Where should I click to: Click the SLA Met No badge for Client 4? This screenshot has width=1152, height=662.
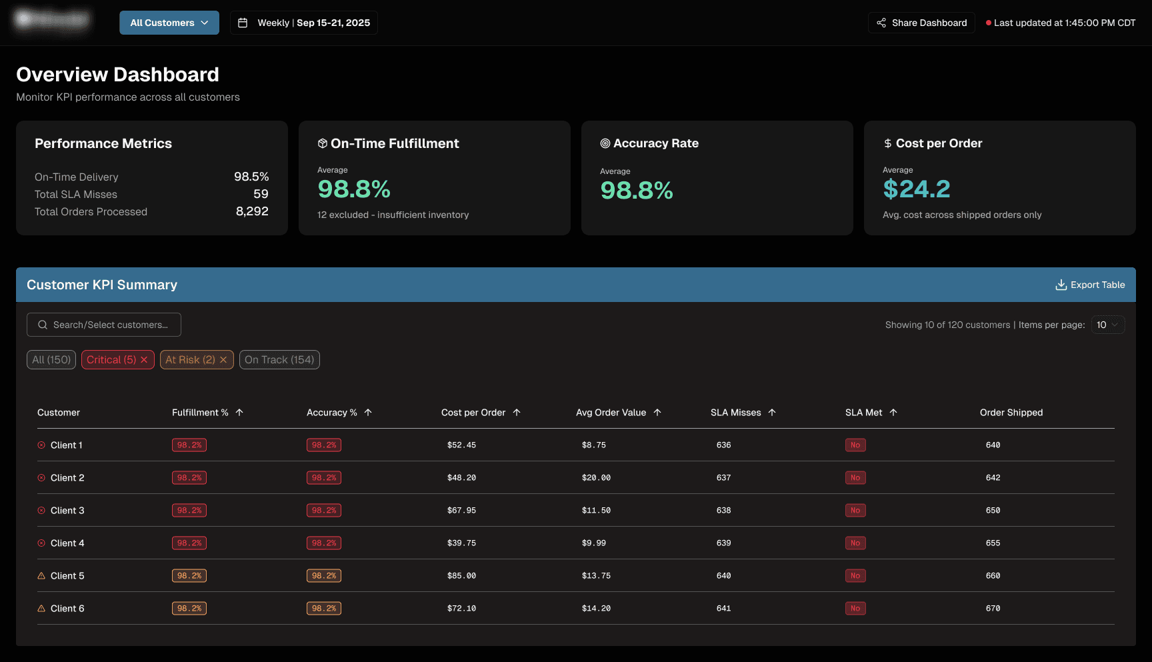[855, 543]
